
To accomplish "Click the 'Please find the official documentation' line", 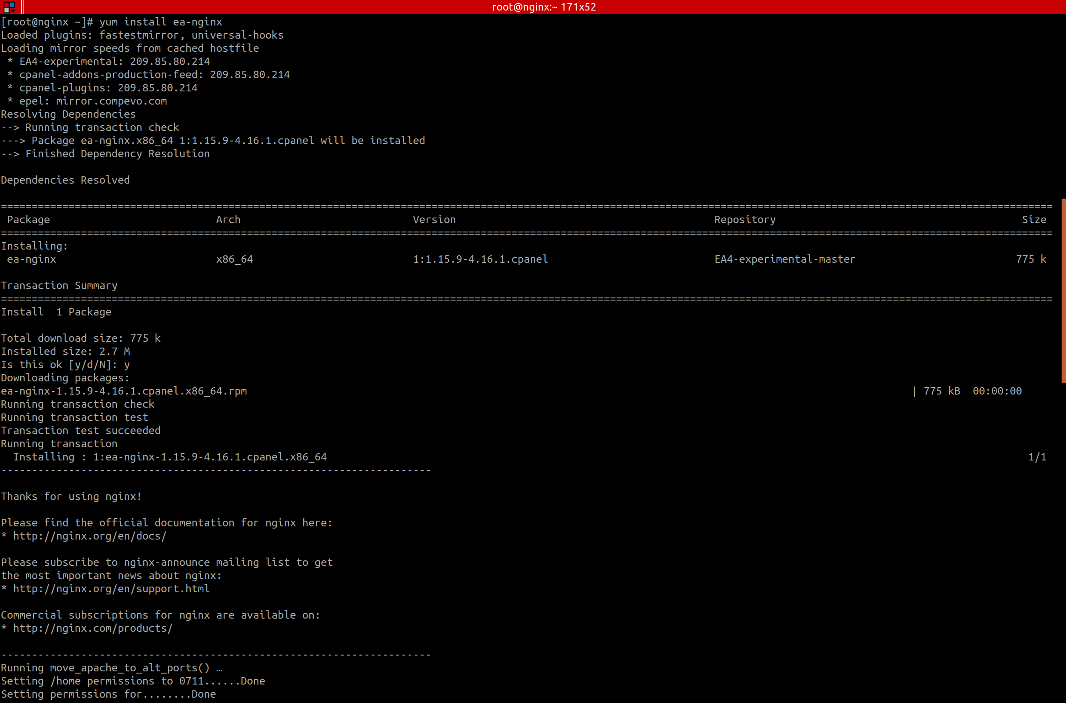I will 167,523.
